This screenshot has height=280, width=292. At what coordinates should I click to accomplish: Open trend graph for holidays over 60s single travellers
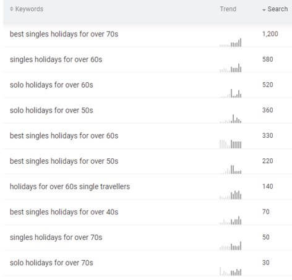click(230, 195)
